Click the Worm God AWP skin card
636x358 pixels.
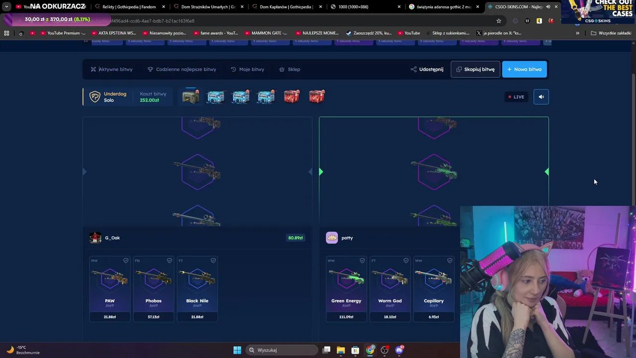point(390,288)
